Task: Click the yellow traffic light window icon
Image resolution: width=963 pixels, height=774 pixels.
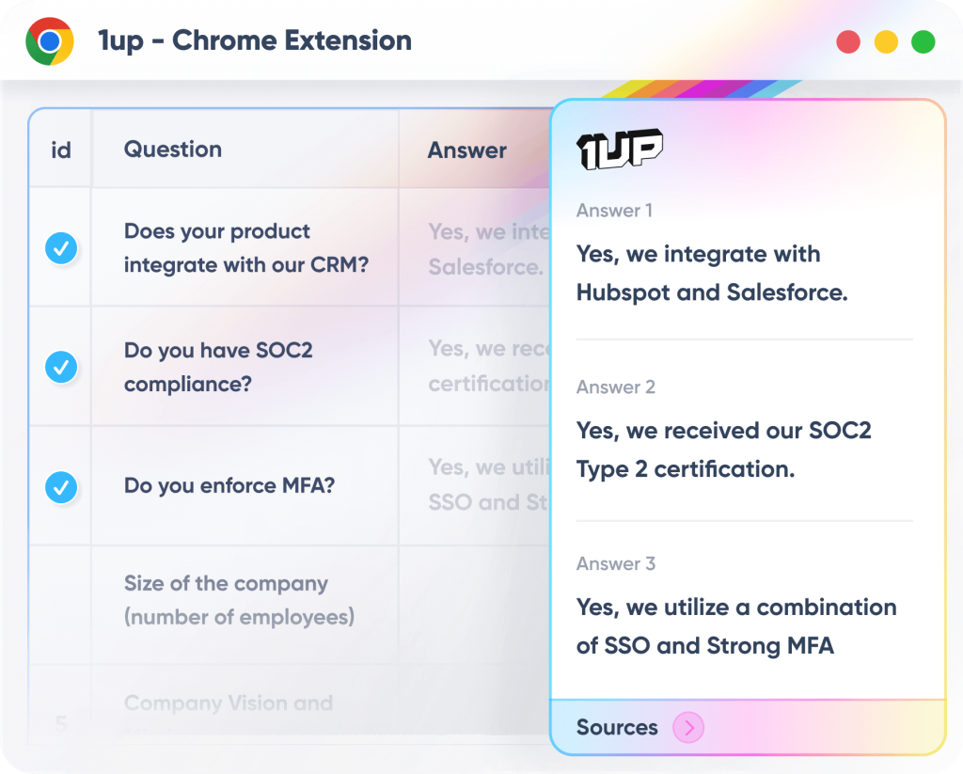Action: 885,41
